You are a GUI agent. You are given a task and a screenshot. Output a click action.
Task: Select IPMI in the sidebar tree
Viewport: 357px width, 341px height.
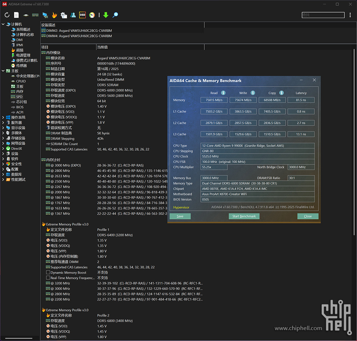[19, 45]
